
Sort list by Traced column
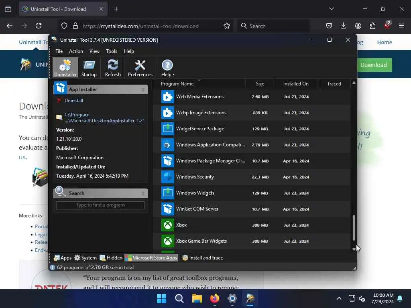click(334, 84)
